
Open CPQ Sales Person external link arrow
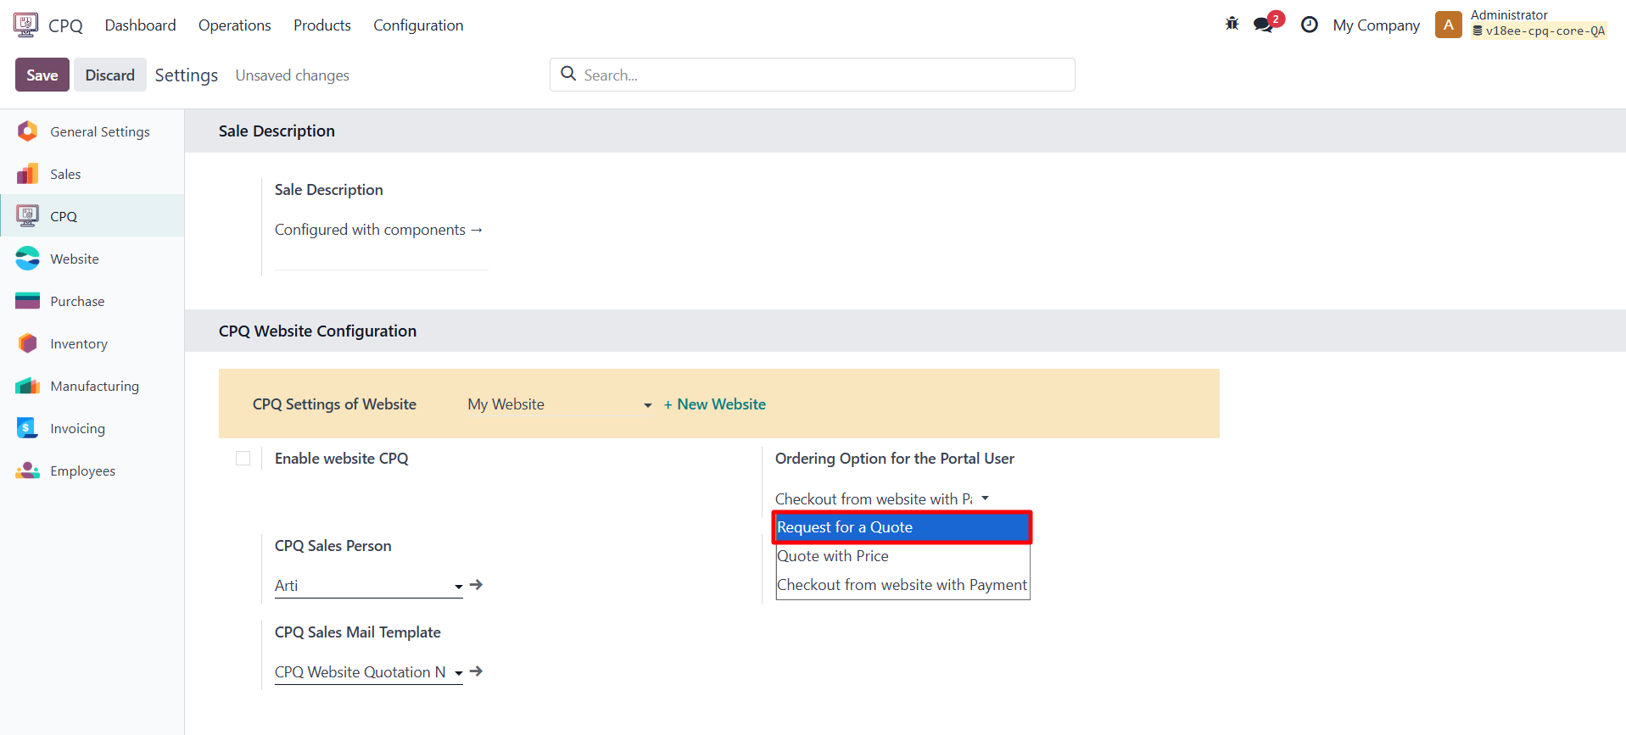[x=477, y=585]
